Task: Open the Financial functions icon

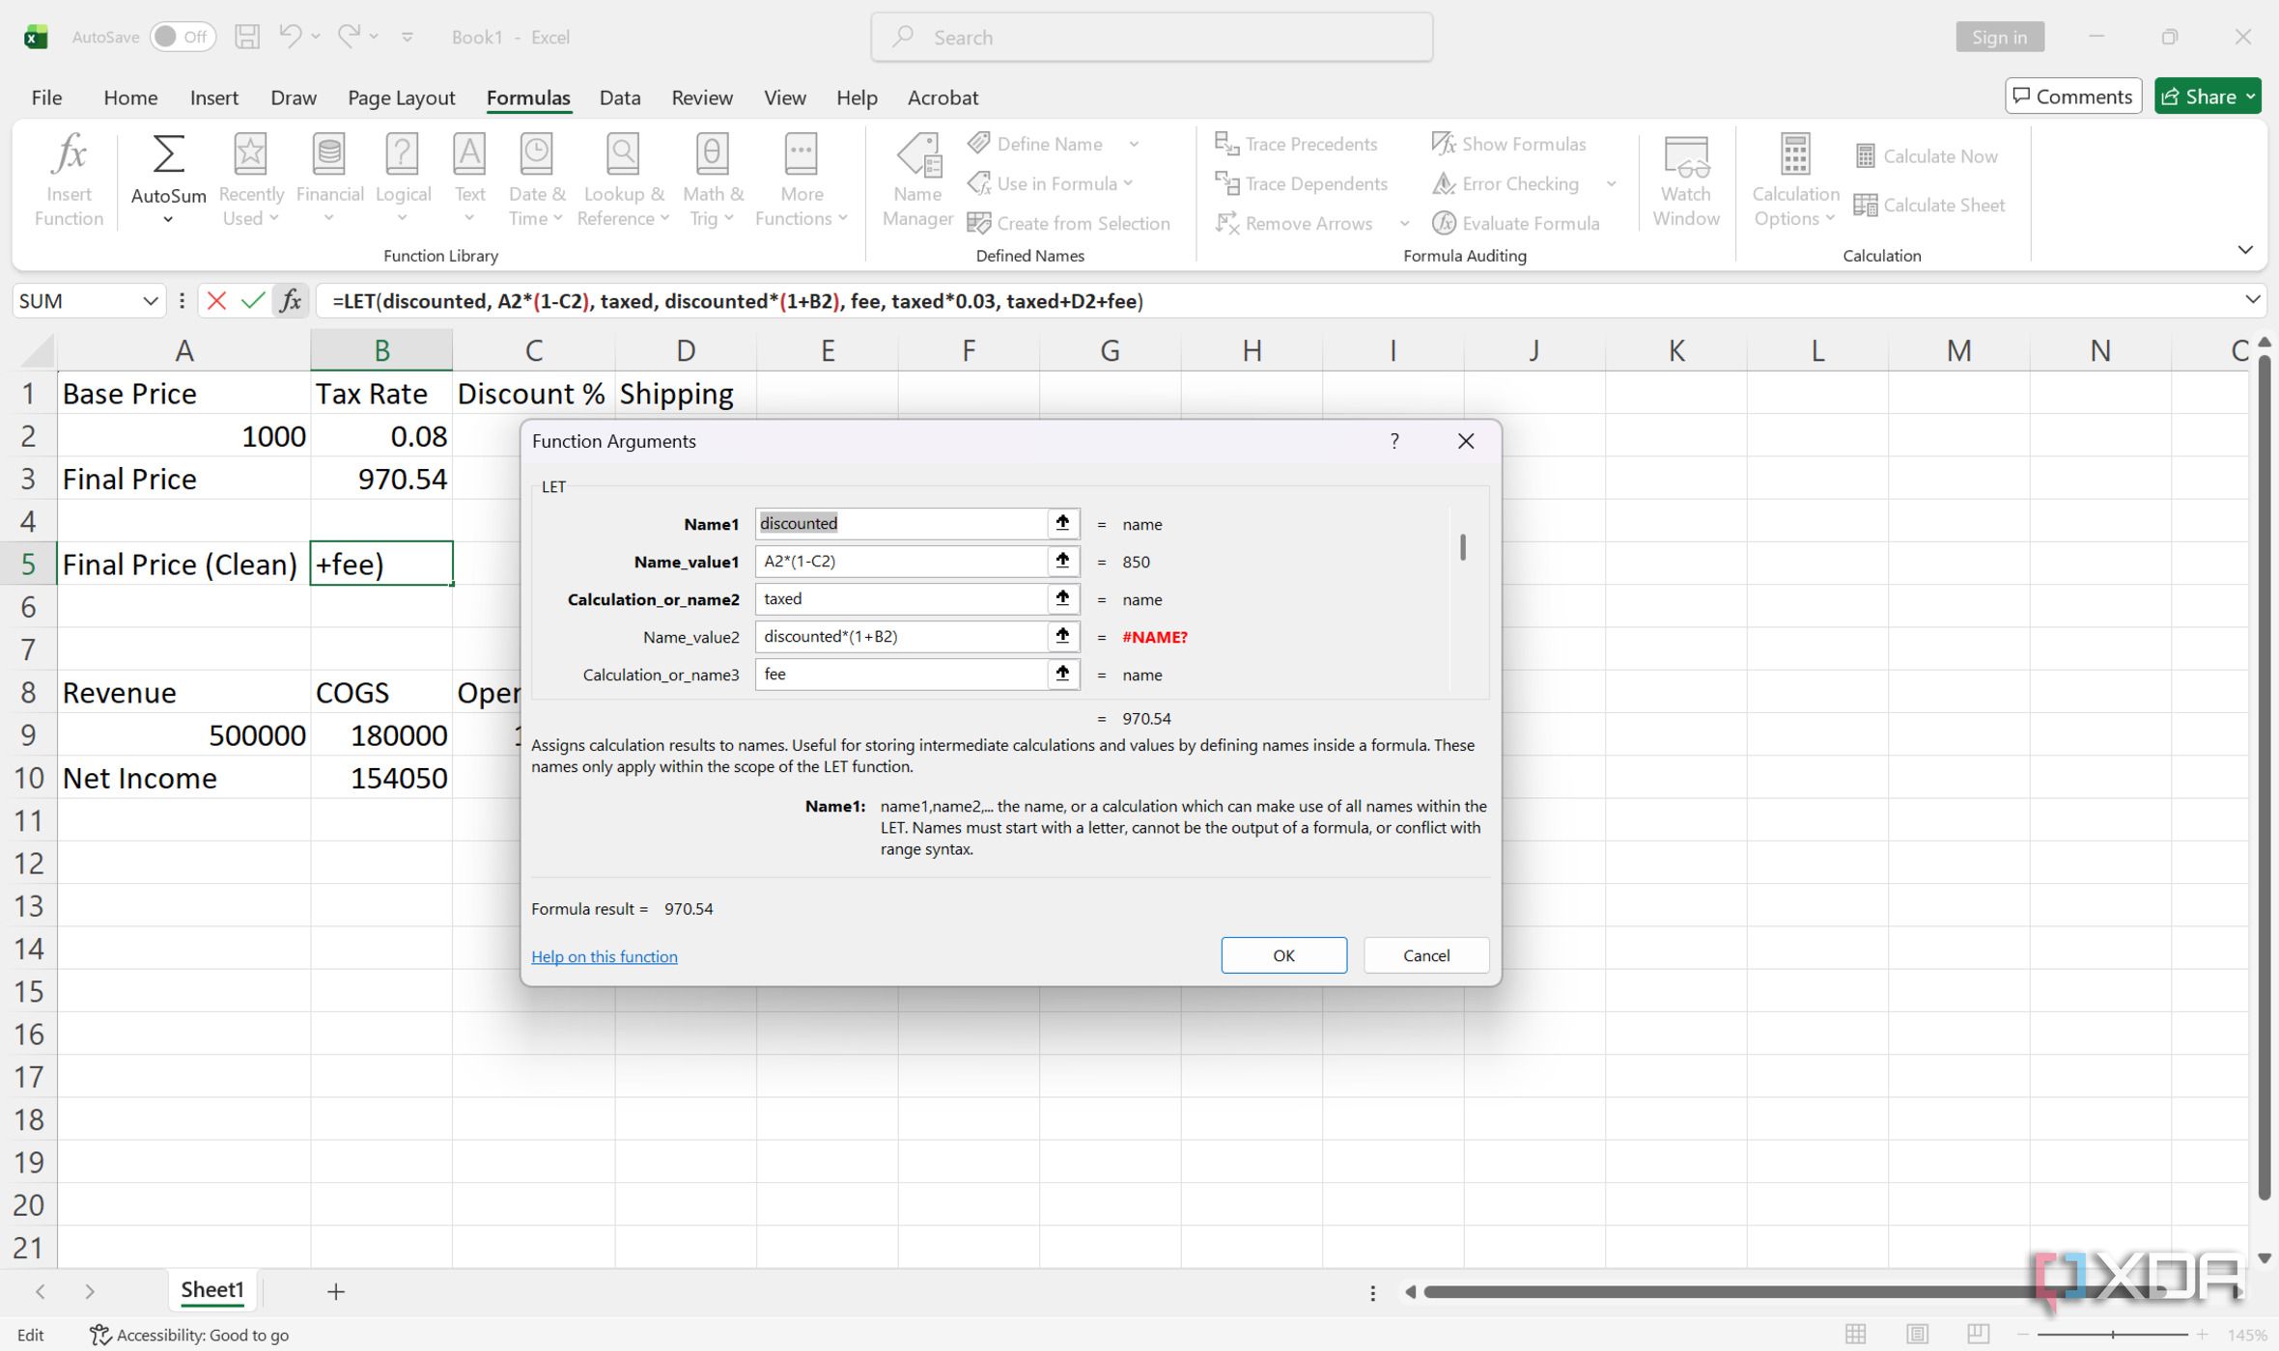Action: [x=329, y=153]
